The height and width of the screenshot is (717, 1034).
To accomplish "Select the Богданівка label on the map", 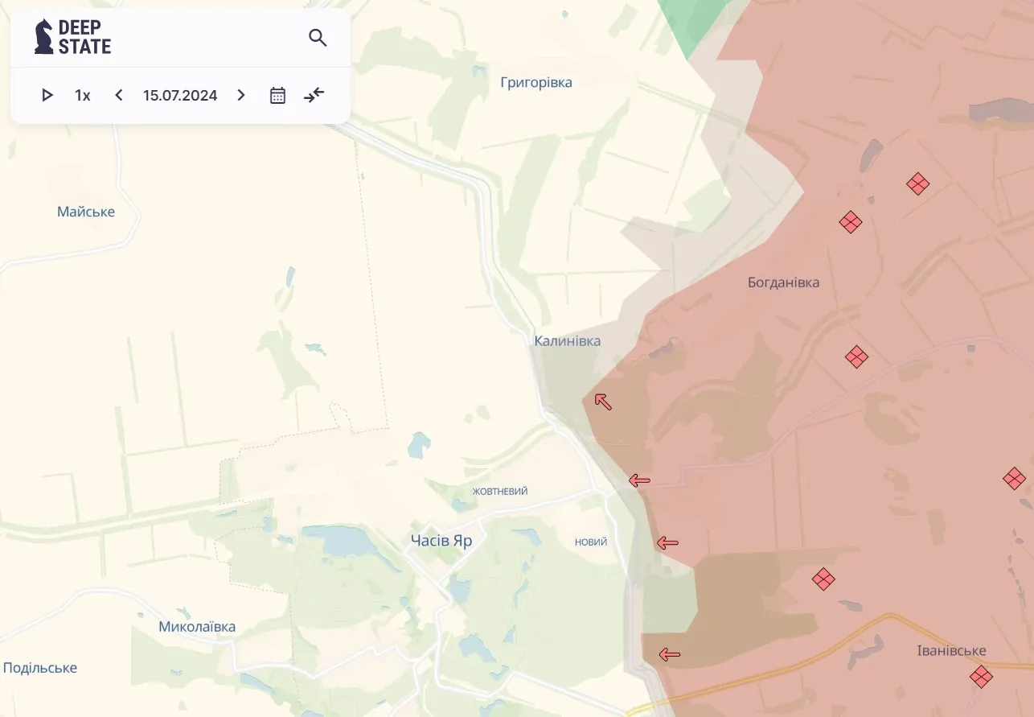I will coord(783,282).
